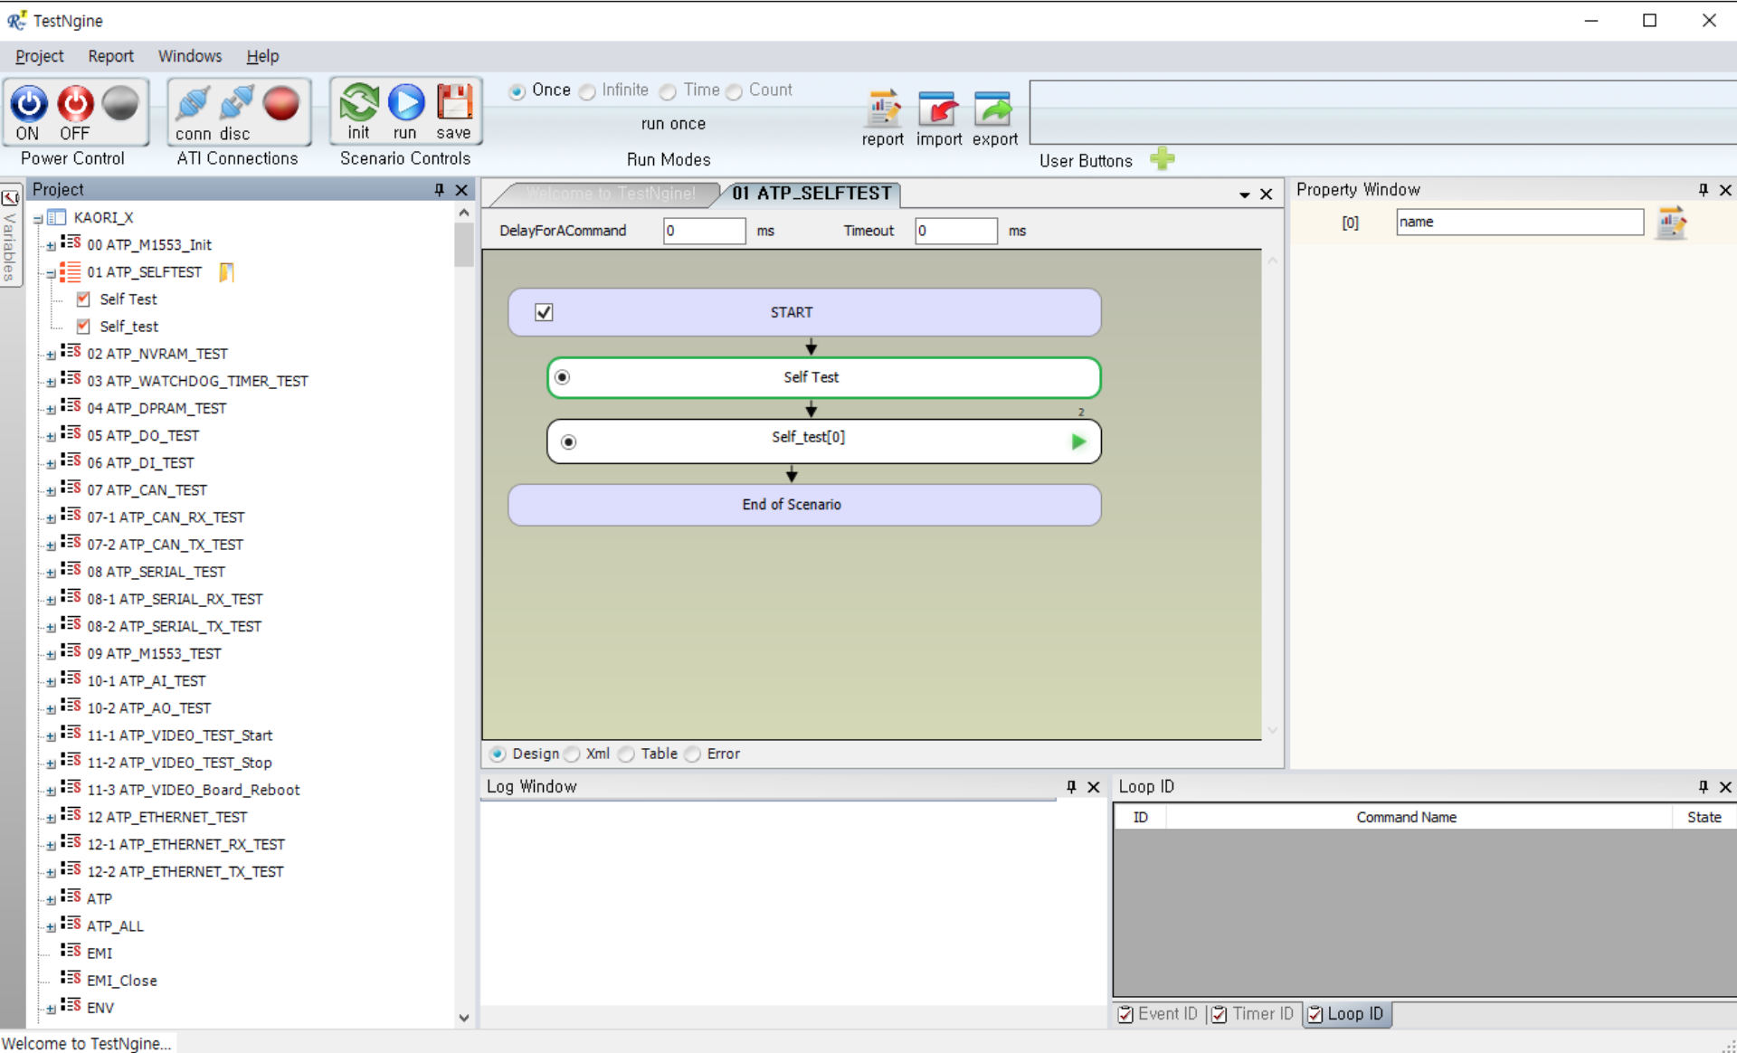The height and width of the screenshot is (1053, 1737).
Task: Select the Infinite run mode
Action: pyautogui.click(x=587, y=91)
